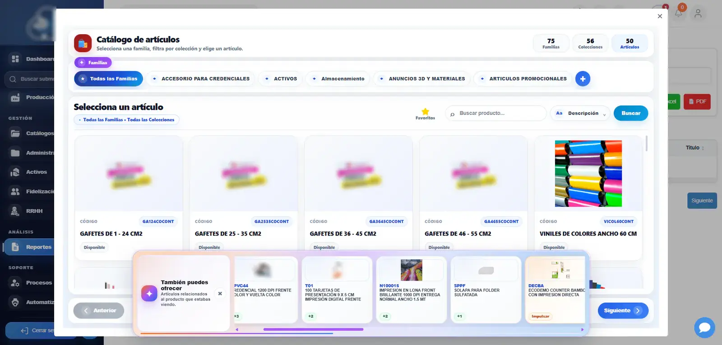Add a family with the blue plus button
The image size is (722, 345).
tap(583, 79)
